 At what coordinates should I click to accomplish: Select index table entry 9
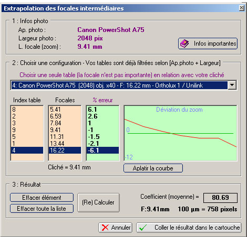27,130
